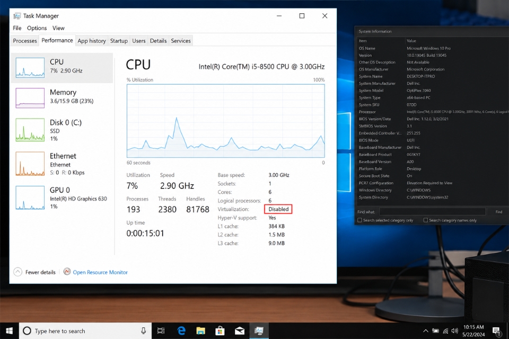
Task: Click the Virtualization Disabled value
Action: pyautogui.click(x=278, y=209)
